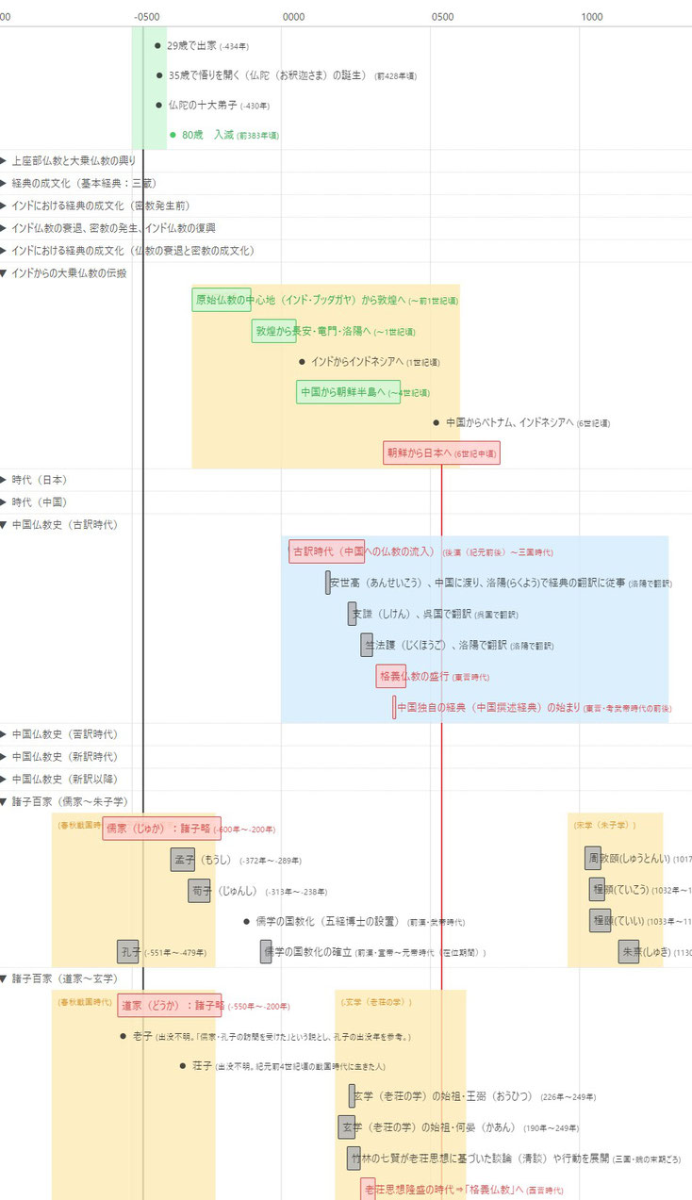Image resolution: width=692 pixels, height=1200 pixels.
Task: Collapse the 中国仏教史（古訳時代） group
Action: [4, 525]
